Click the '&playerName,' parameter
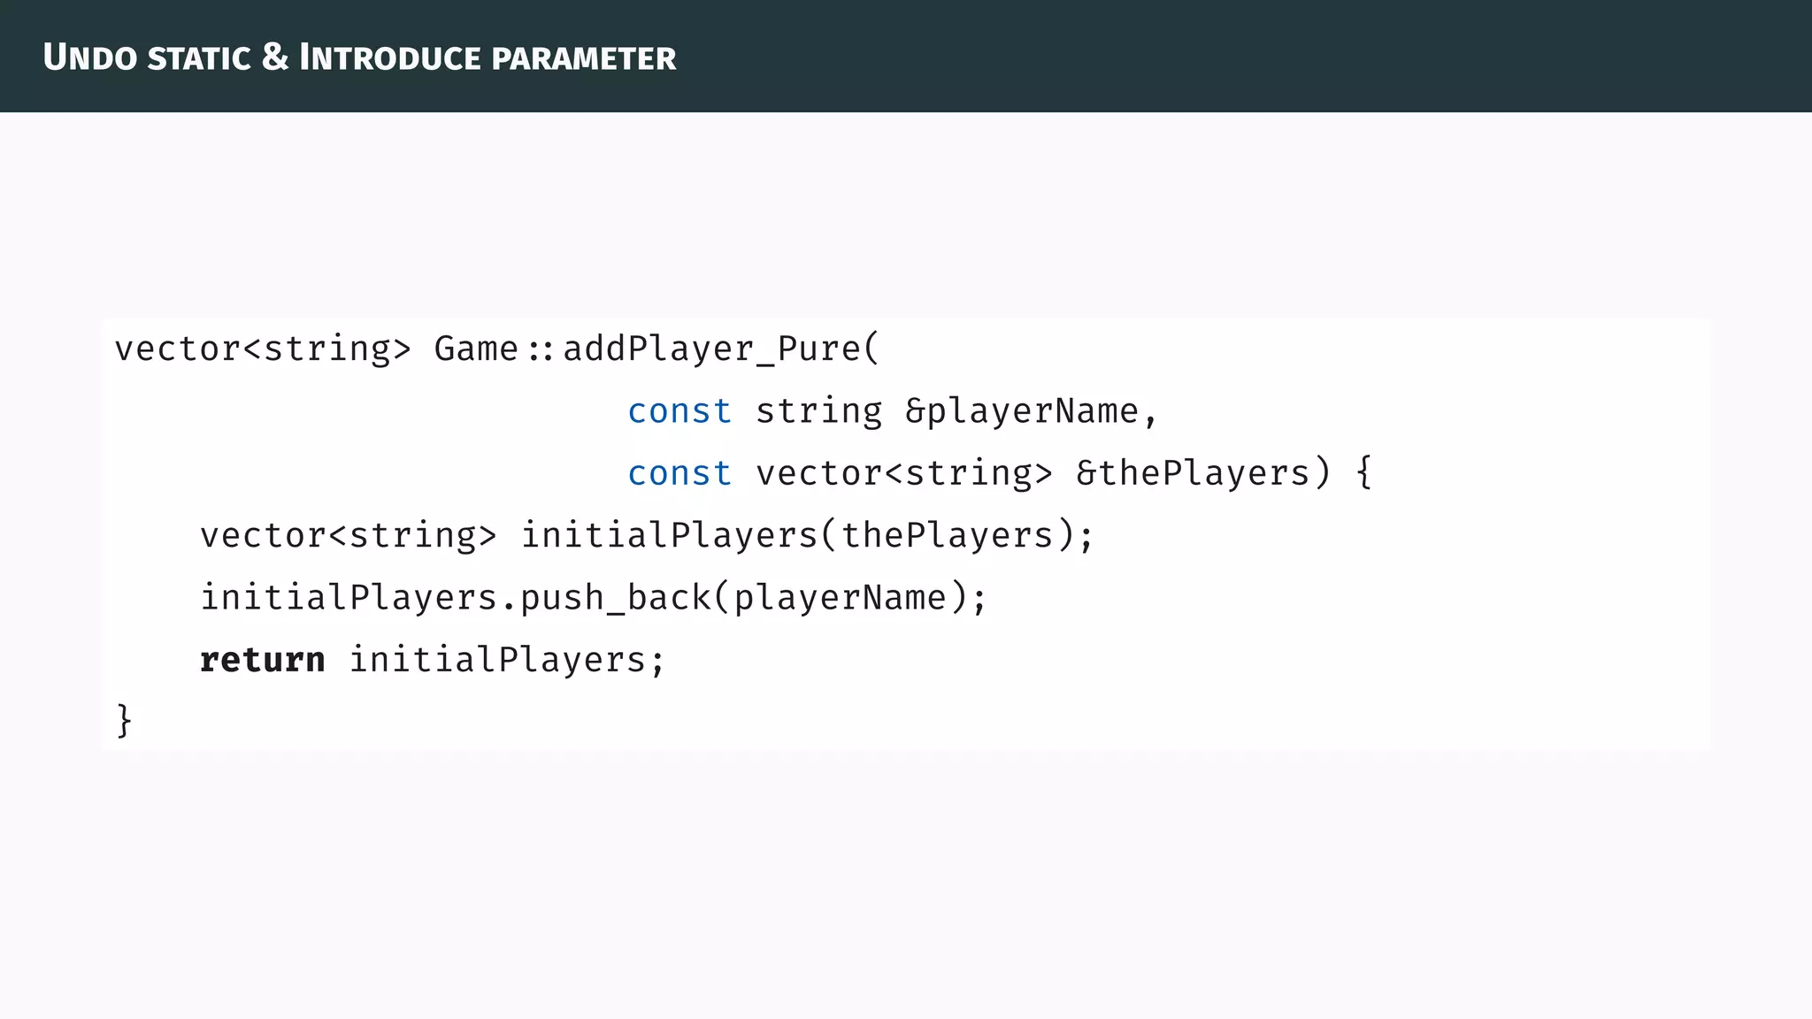 (x=1031, y=411)
